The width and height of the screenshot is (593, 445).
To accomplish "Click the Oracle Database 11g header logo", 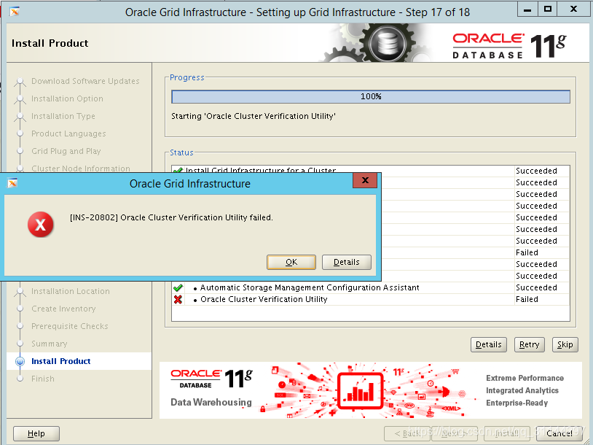I will click(509, 46).
